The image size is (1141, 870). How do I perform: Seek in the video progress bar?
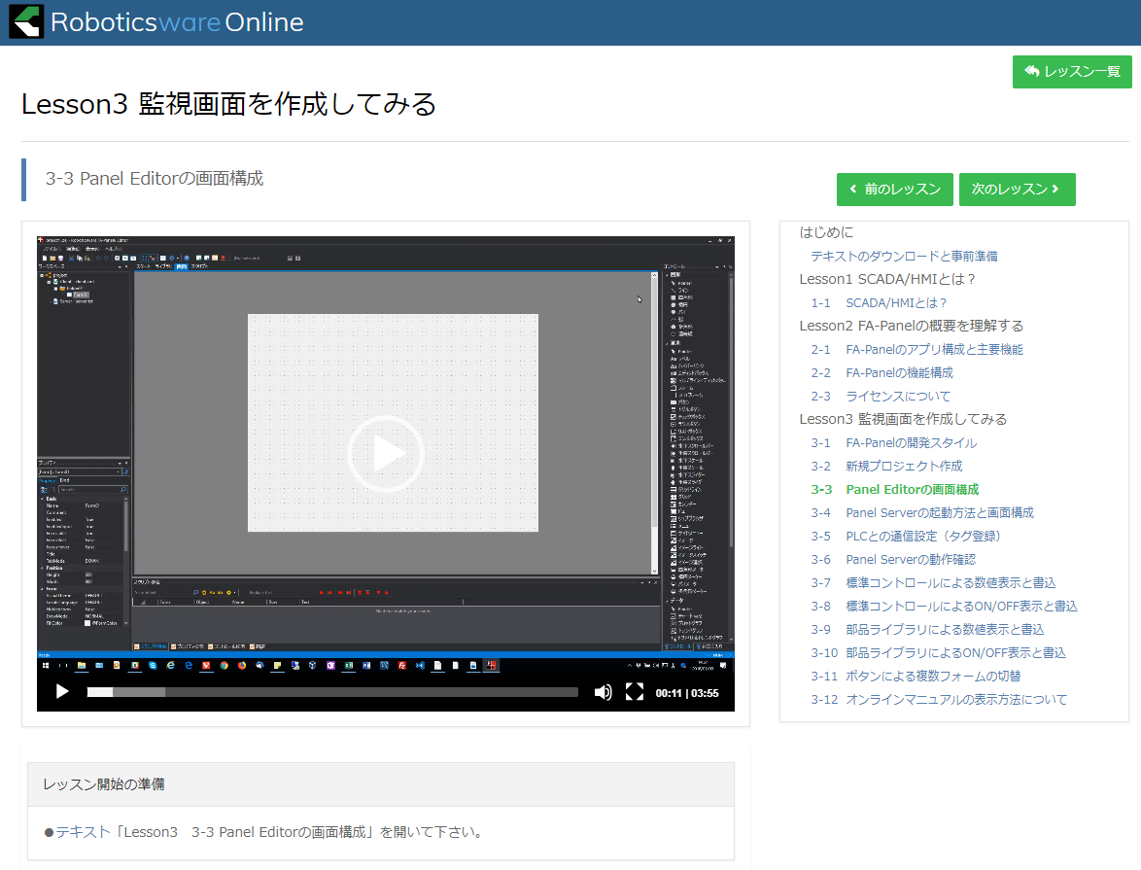coord(332,692)
